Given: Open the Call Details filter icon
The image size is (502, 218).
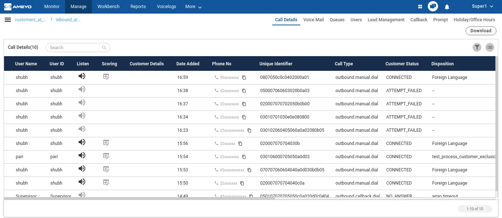Looking at the screenshot, I should click(477, 47).
